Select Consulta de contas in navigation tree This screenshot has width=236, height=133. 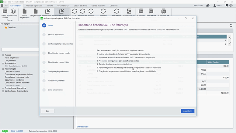[x=13, y=72]
